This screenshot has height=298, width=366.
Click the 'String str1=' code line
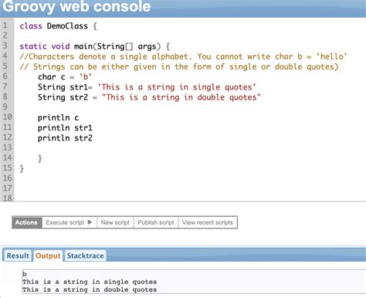coord(147,87)
